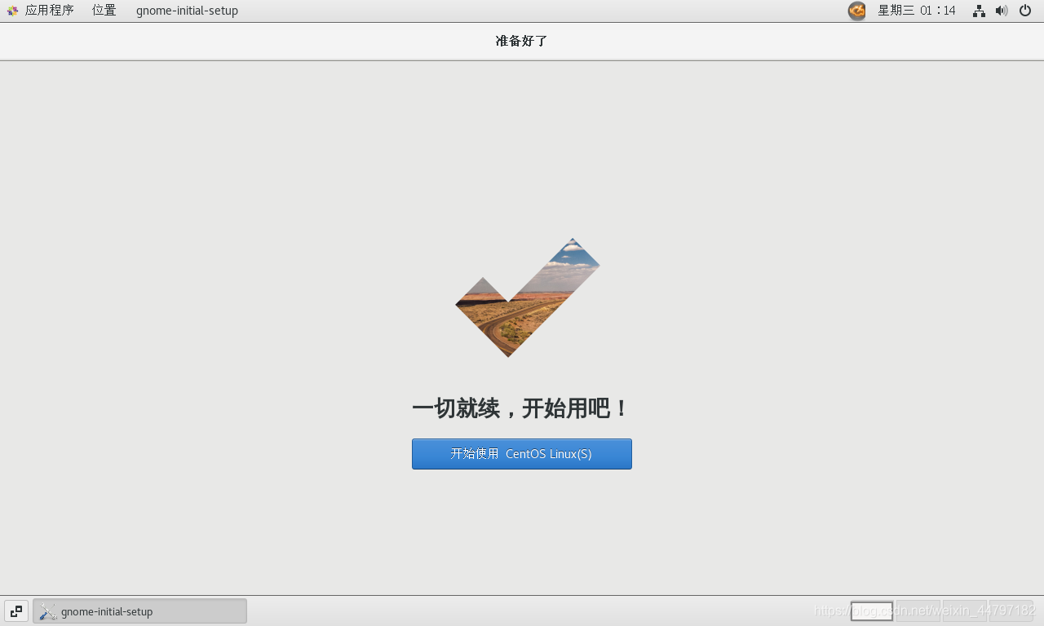Open the gnome-initial-setup app menu in top bar
The width and height of the screenshot is (1044, 626).
[x=187, y=11]
